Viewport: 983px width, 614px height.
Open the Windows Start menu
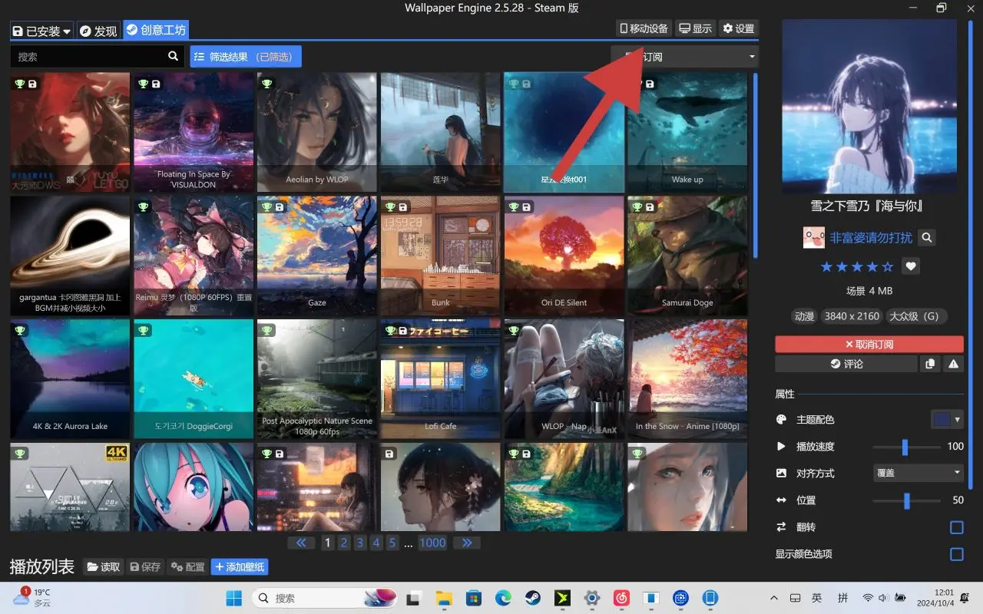tap(233, 598)
